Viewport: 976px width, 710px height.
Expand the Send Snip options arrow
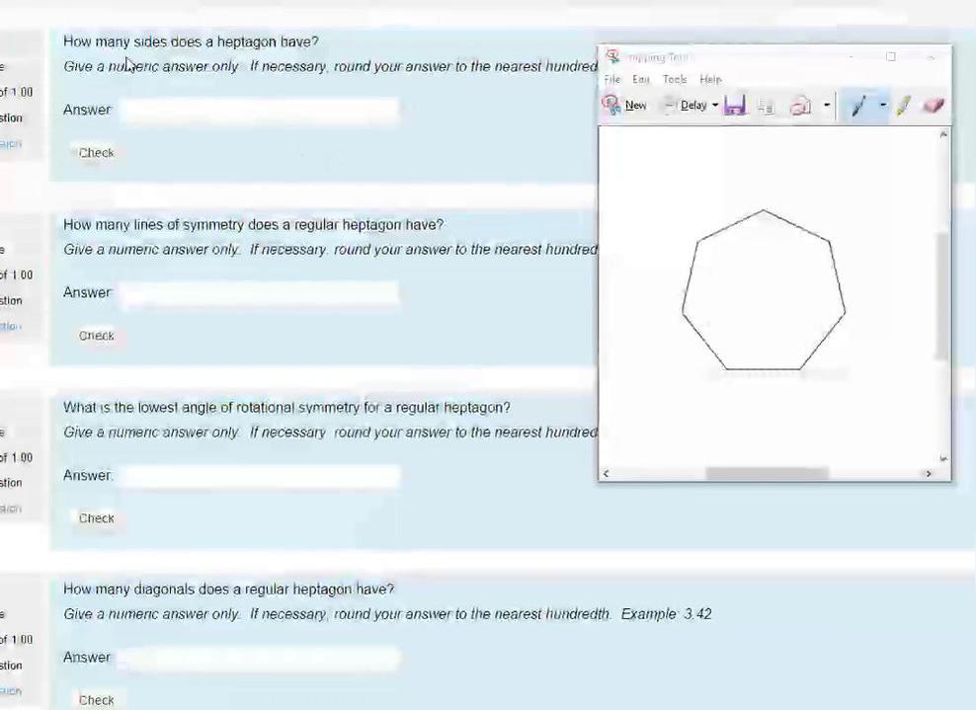[827, 106]
